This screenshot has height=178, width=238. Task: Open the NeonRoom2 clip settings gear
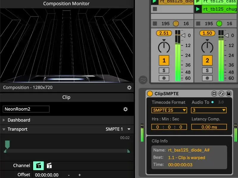coord(126,109)
